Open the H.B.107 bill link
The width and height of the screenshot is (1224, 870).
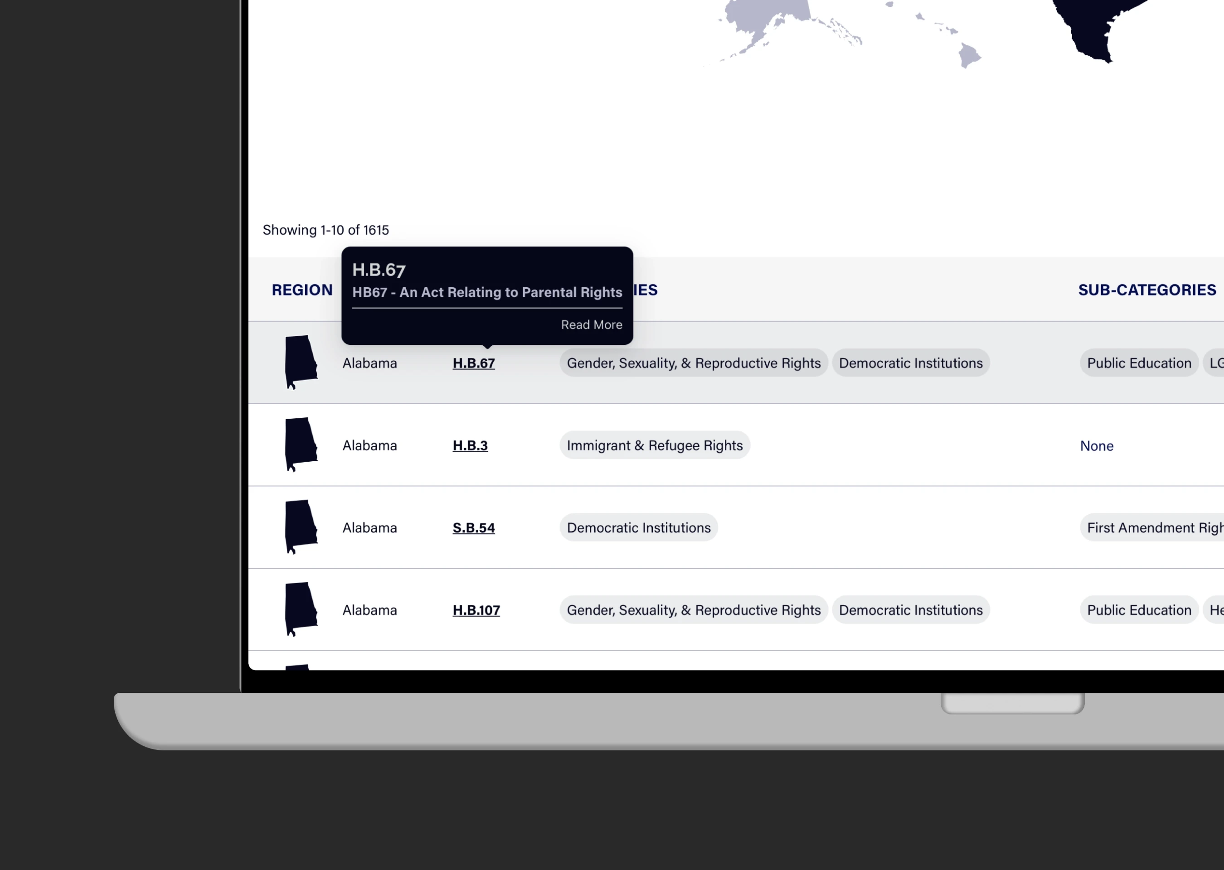(476, 610)
